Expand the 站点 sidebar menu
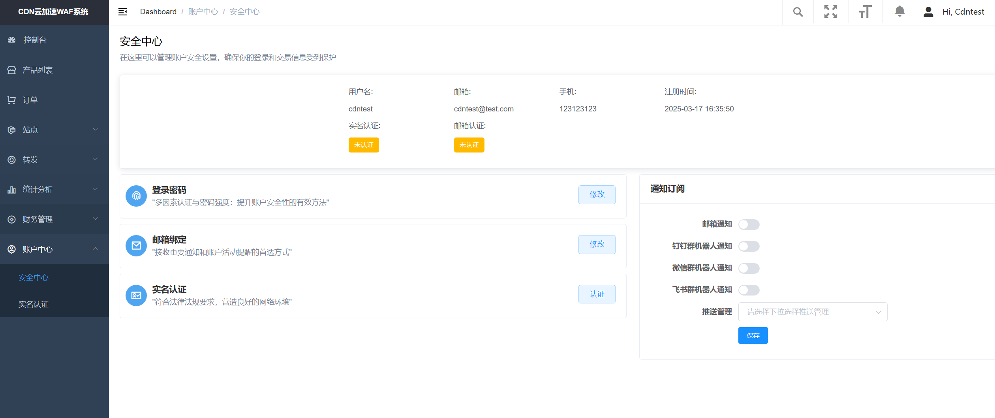995x418 pixels. [54, 130]
